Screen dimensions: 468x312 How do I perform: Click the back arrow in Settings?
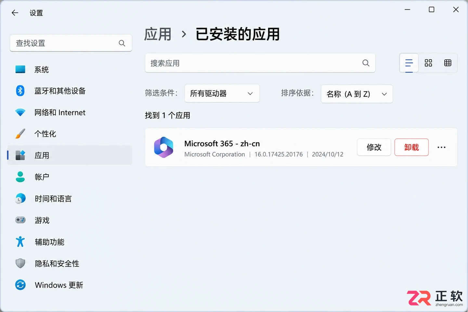pyautogui.click(x=15, y=13)
